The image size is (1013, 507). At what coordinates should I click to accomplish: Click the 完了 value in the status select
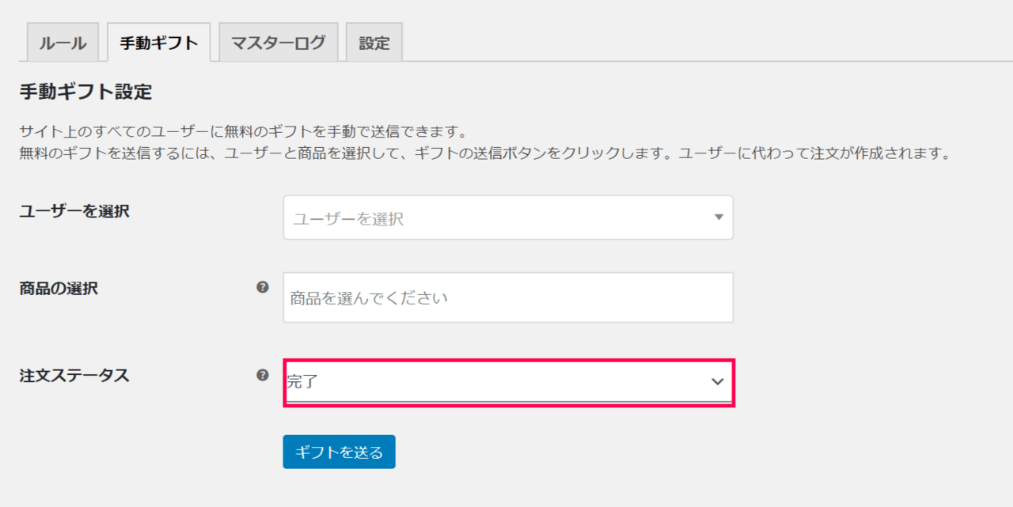point(302,382)
